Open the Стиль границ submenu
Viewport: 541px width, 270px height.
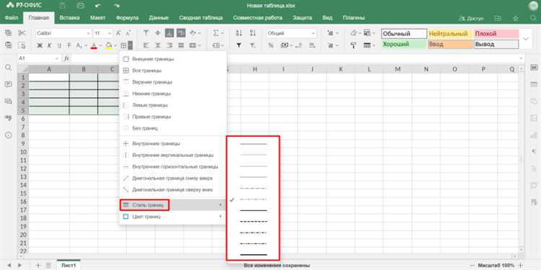173,205
